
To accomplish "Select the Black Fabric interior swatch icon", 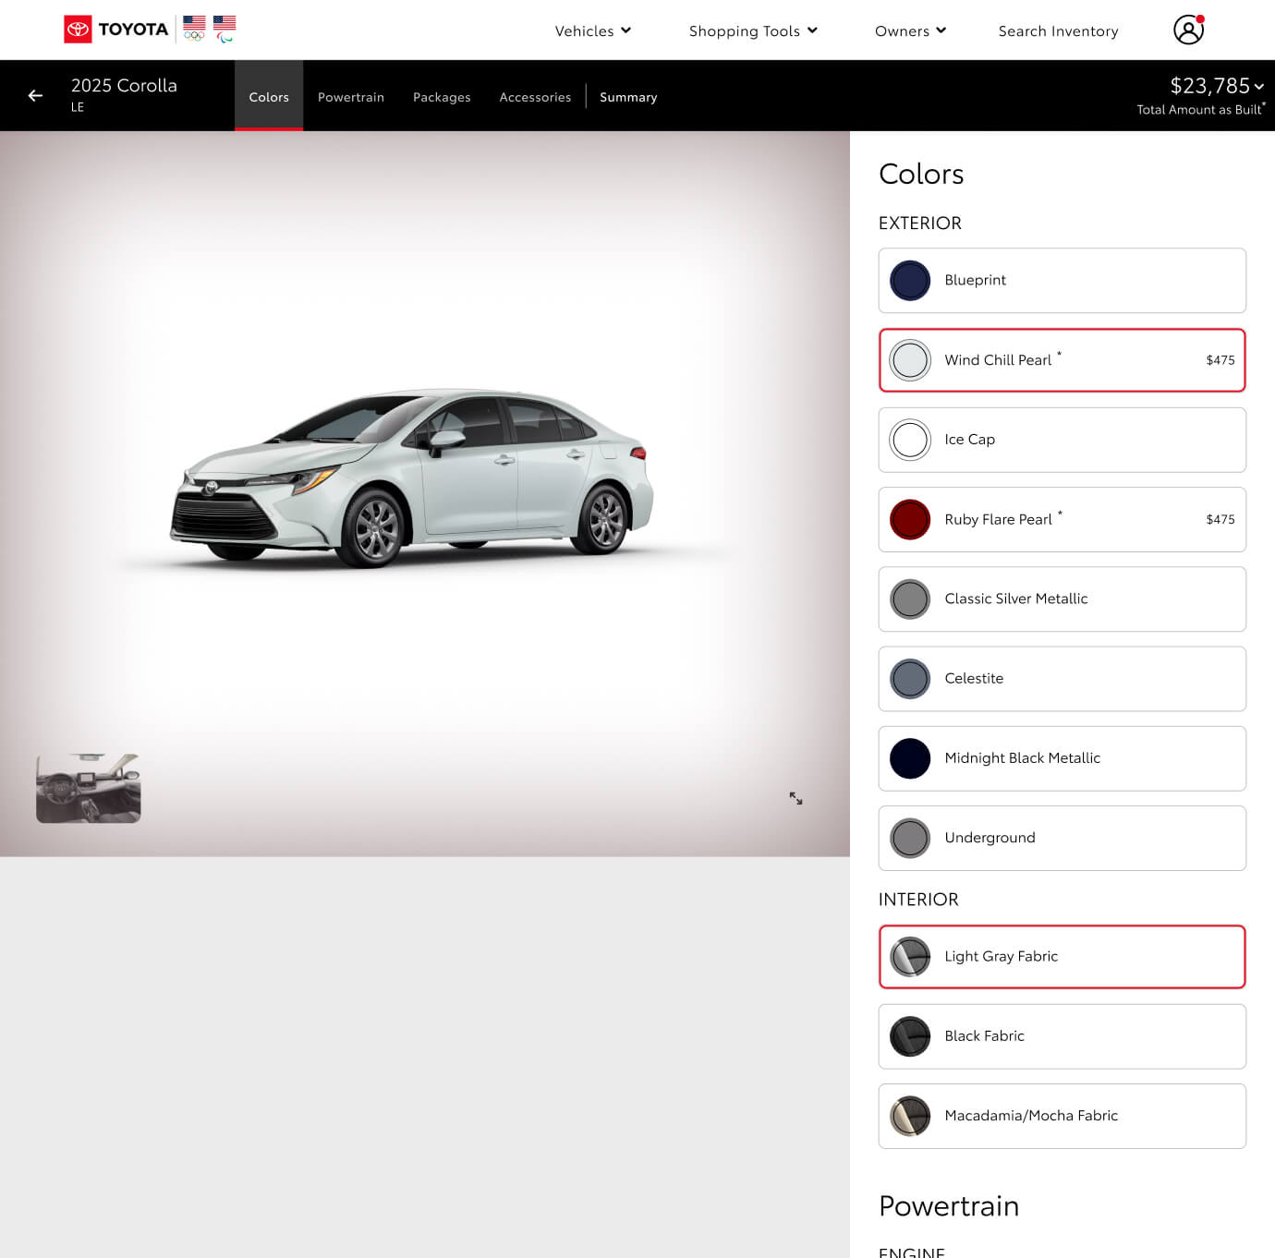I will [x=910, y=1036].
